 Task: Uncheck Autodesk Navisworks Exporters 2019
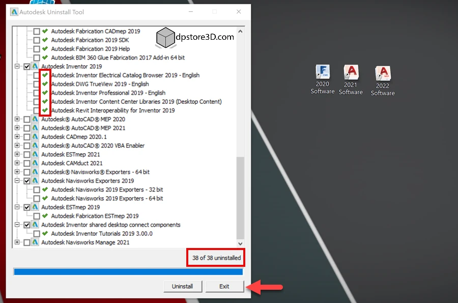(x=27, y=181)
